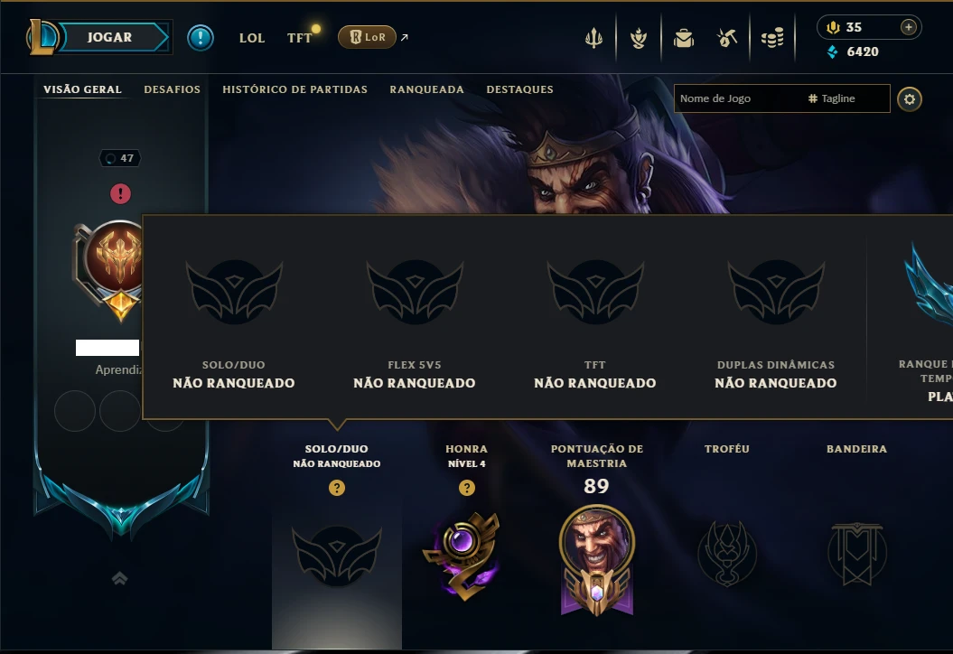Click the JOGAR play button
The height and width of the screenshot is (654, 953).
pyautogui.click(x=109, y=37)
